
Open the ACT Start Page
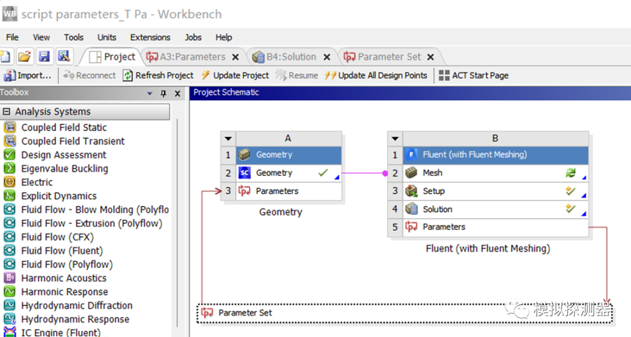coord(474,75)
